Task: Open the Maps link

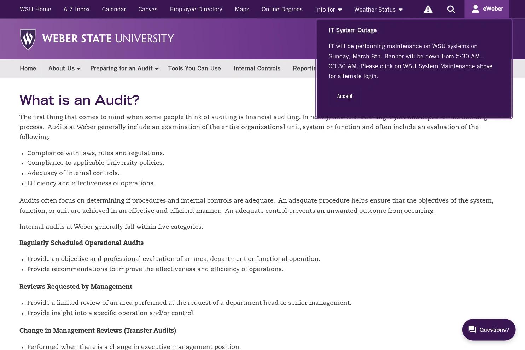Action: point(242,10)
